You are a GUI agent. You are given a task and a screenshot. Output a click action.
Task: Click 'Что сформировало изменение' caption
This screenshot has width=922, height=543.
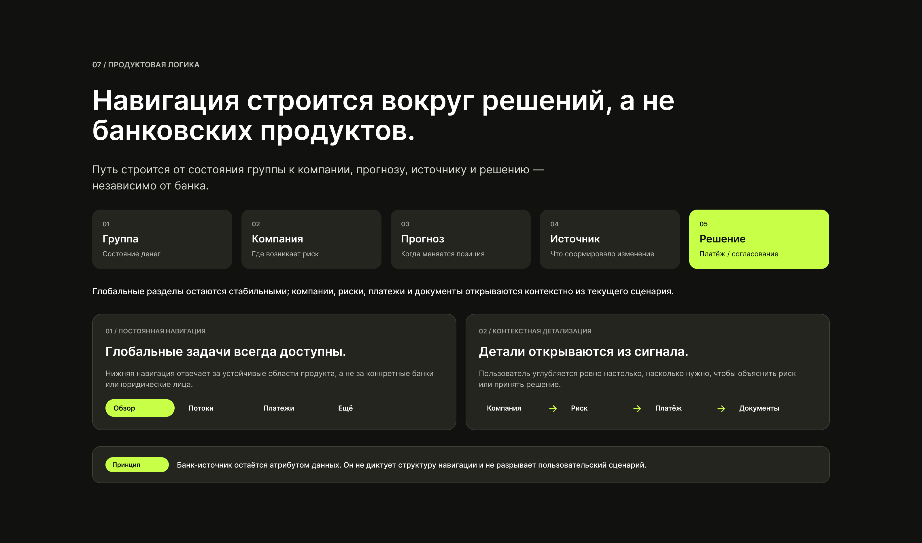[x=602, y=254]
